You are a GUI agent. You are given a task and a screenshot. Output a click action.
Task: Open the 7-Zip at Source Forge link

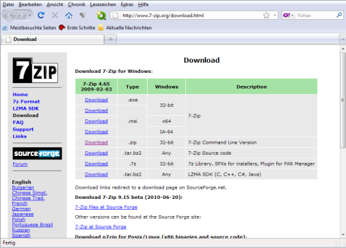point(101,227)
